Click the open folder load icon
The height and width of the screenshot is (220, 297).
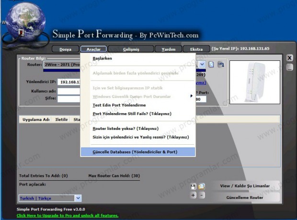click(202, 186)
